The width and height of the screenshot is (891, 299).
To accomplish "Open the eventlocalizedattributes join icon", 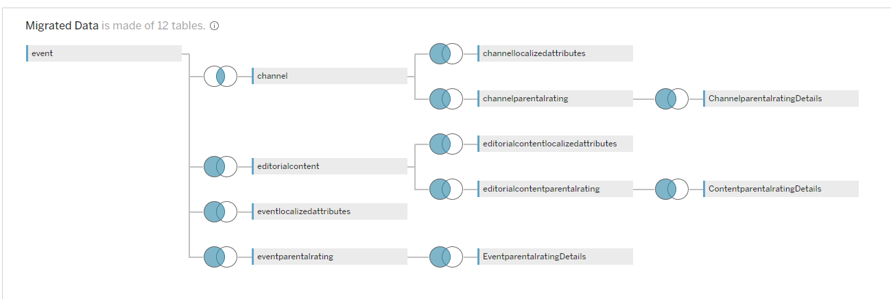I will coord(220,211).
